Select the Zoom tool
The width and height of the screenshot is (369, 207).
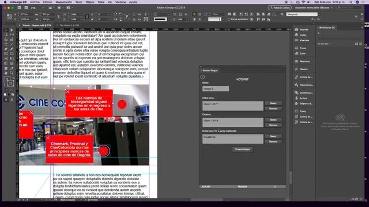point(12,73)
